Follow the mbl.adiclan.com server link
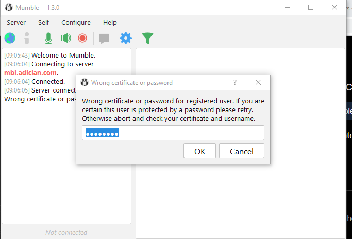Viewport: 352px width, 239px height. [30, 73]
